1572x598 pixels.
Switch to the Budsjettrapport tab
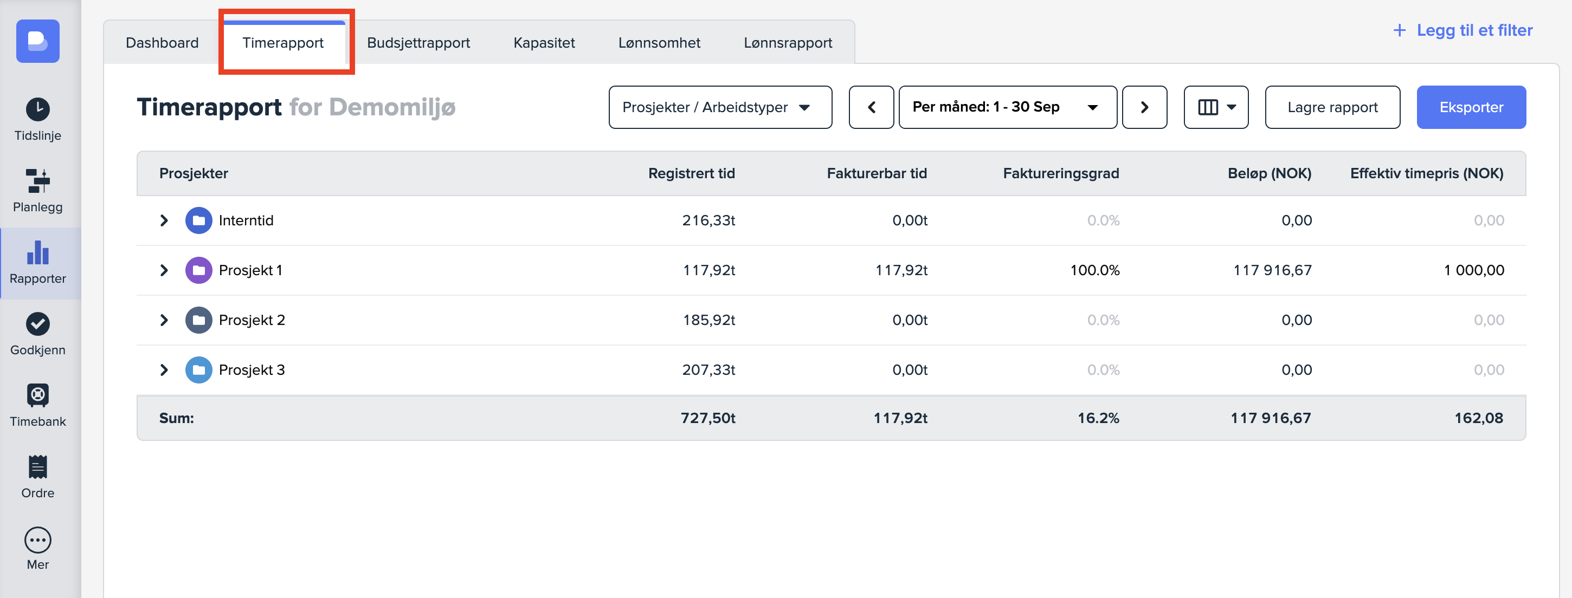(x=418, y=43)
